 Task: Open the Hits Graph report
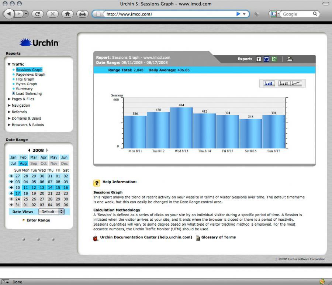(25, 79)
